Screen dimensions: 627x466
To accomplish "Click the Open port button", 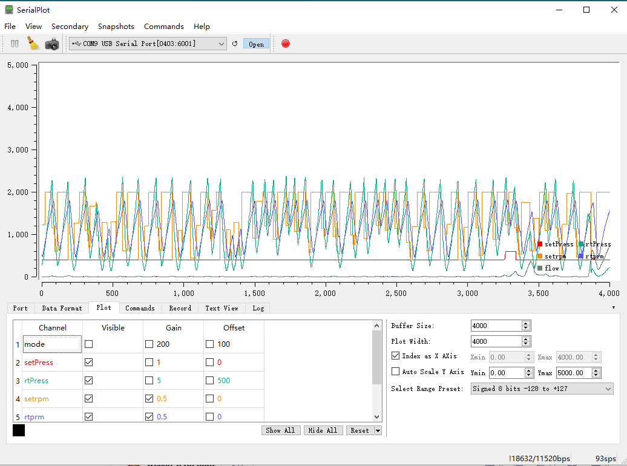I will (x=257, y=44).
